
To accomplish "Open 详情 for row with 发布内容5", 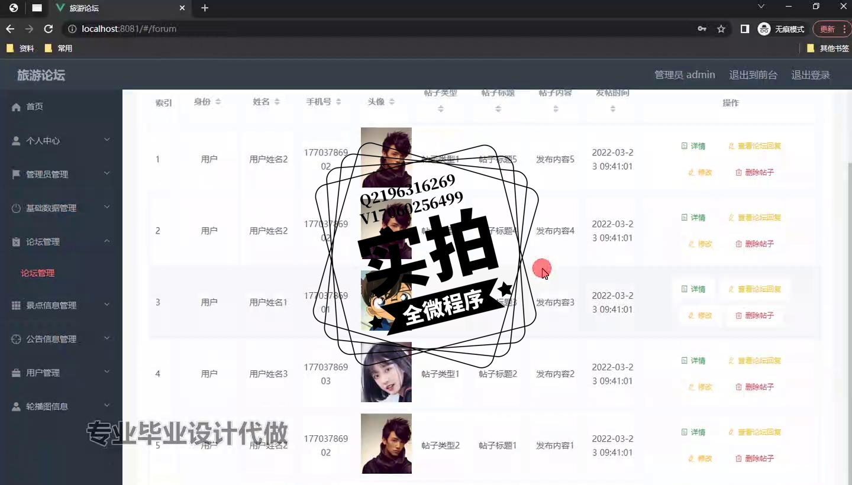I will pyautogui.click(x=693, y=146).
